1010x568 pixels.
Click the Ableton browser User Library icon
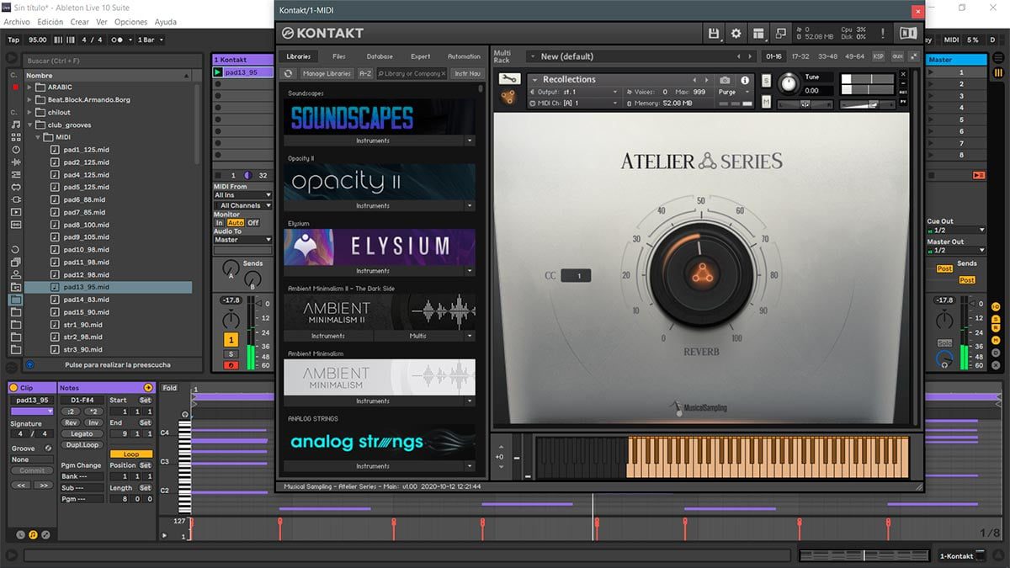tap(16, 274)
